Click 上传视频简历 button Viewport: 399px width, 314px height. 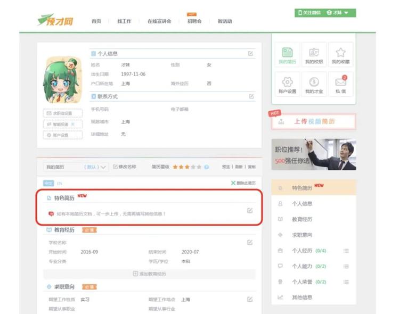pyautogui.click(x=313, y=121)
